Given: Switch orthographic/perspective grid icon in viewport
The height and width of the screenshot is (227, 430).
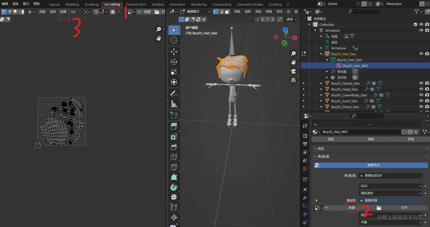Looking at the screenshot, I should (293, 80).
